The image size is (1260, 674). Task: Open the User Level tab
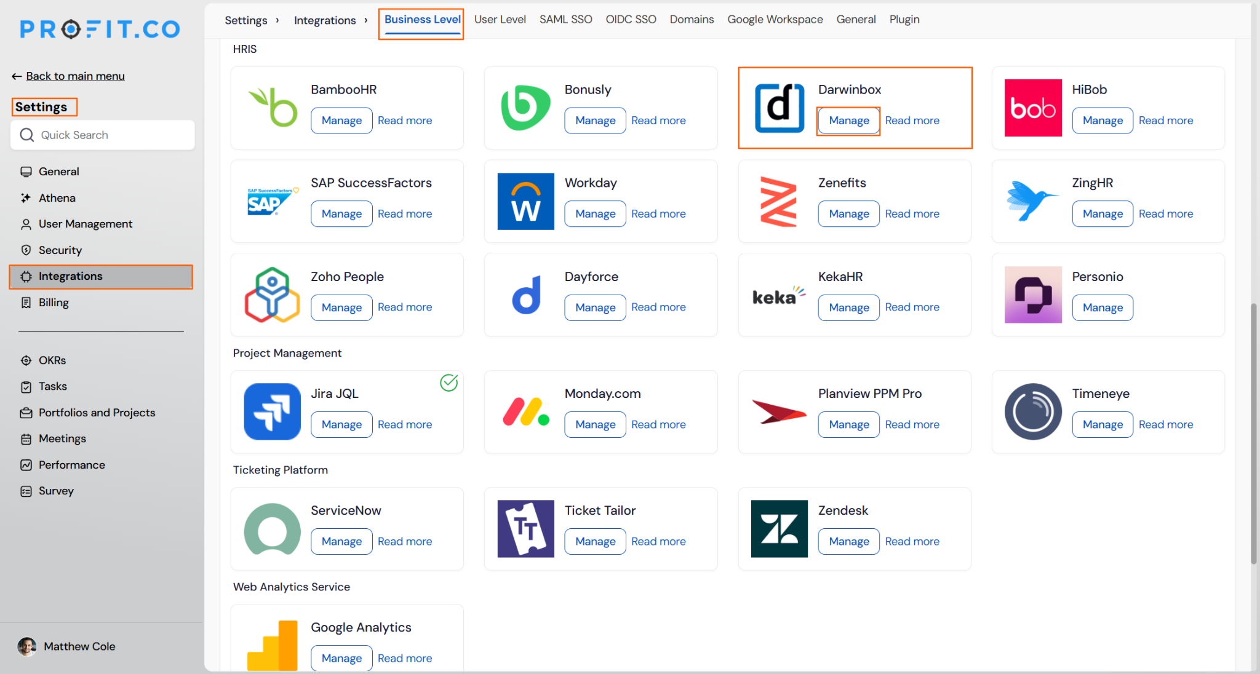click(500, 19)
